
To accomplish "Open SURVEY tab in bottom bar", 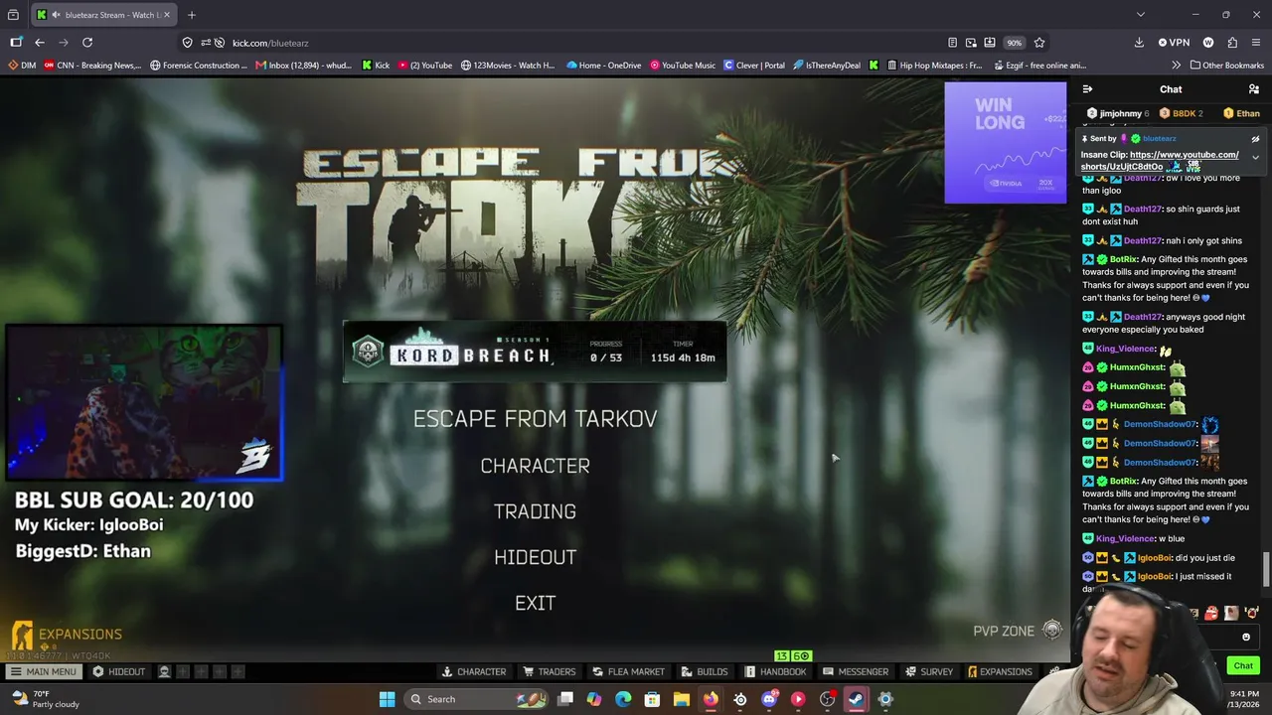I will click(928, 671).
